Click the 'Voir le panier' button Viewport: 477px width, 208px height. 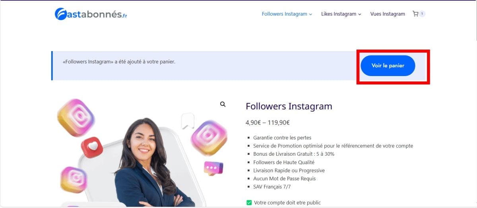pos(388,66)
